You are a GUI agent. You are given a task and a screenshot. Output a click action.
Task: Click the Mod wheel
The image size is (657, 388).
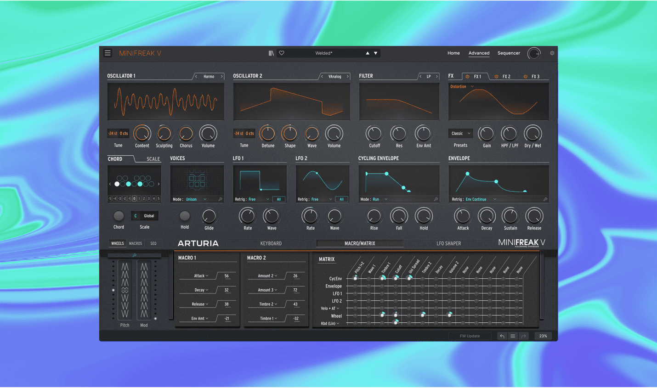(144, 289)
